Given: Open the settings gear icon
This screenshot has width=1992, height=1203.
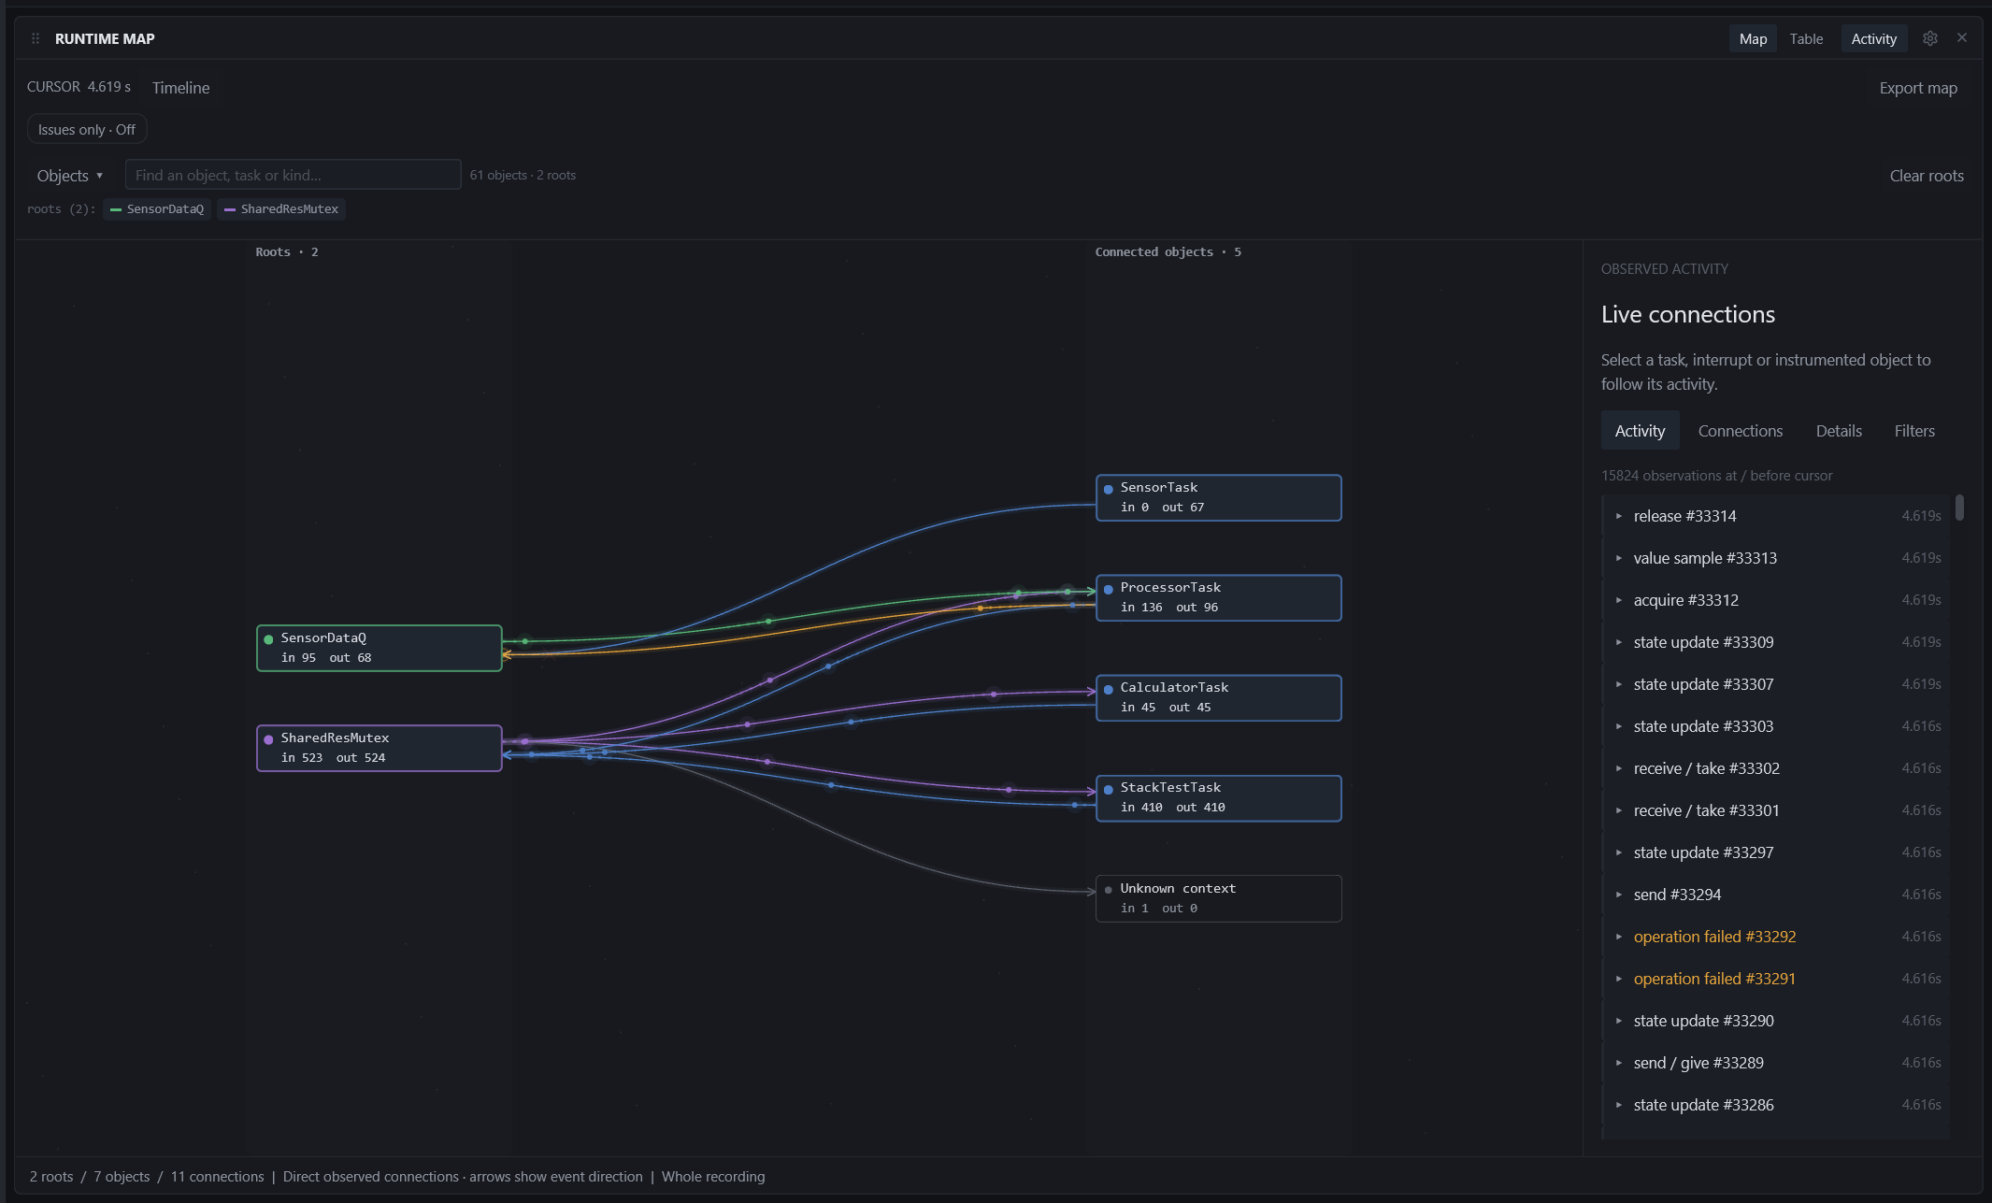Looking at the screenshot, I should tap(1929, 38).
